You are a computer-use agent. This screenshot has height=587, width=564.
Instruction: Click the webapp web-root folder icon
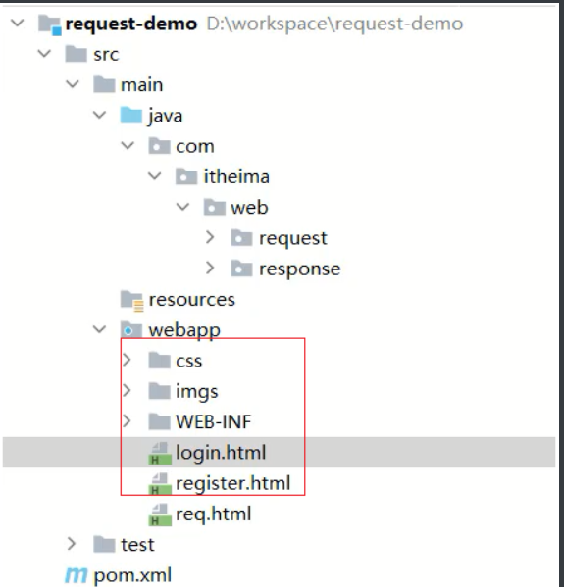click(130, 329)
